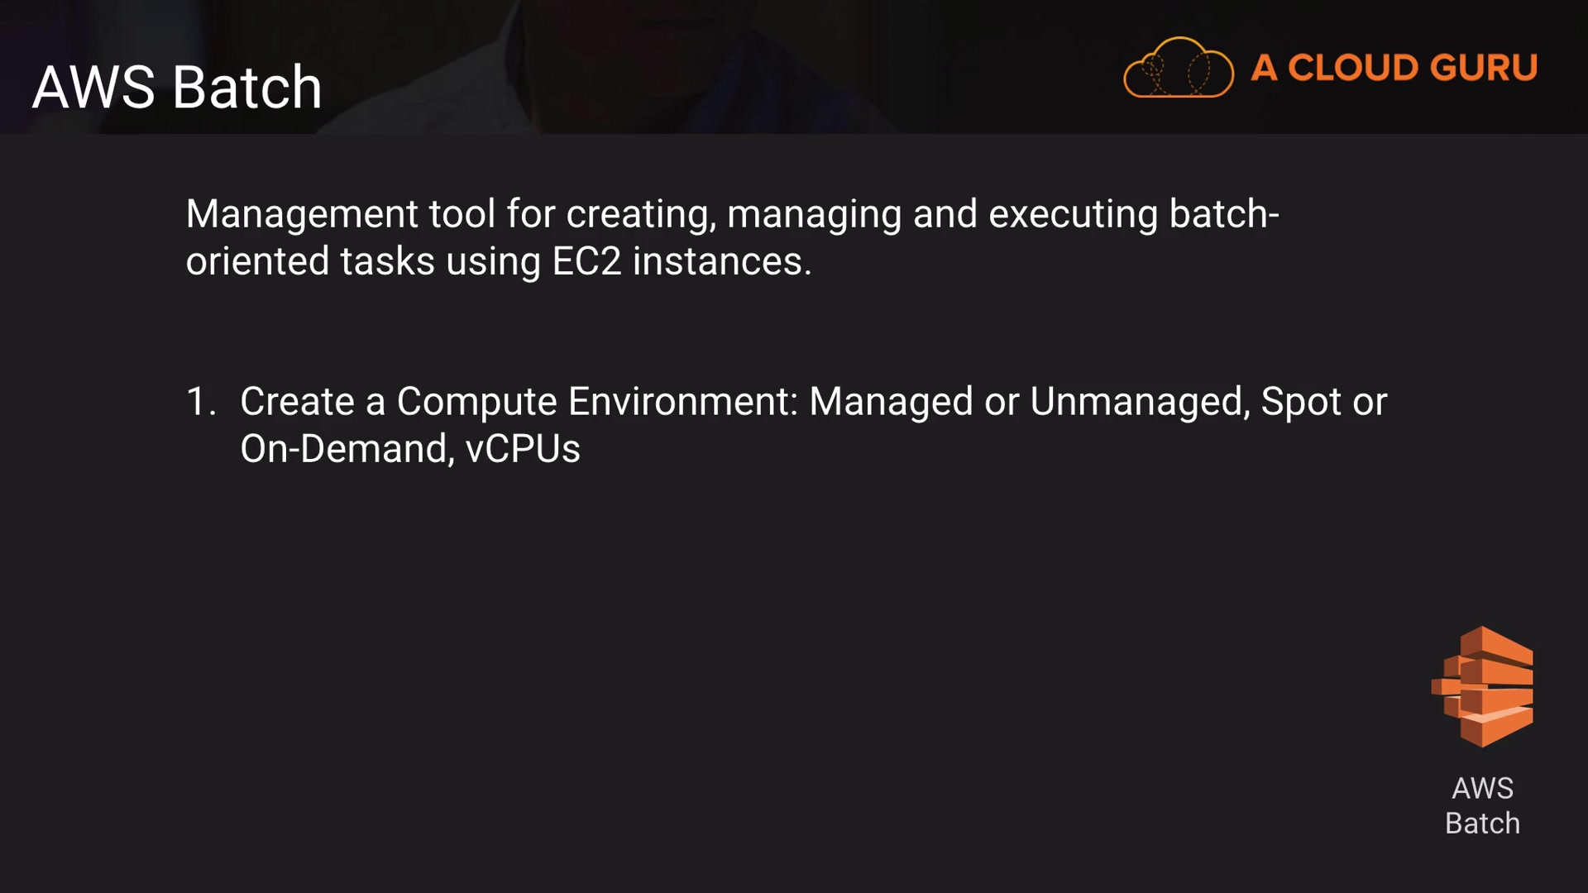Click the word "executing" in the description

(1073, 214)
